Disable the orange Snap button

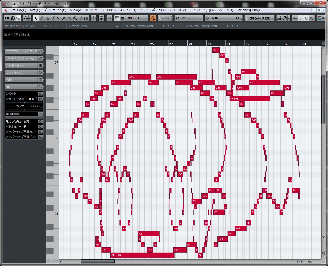153,18
